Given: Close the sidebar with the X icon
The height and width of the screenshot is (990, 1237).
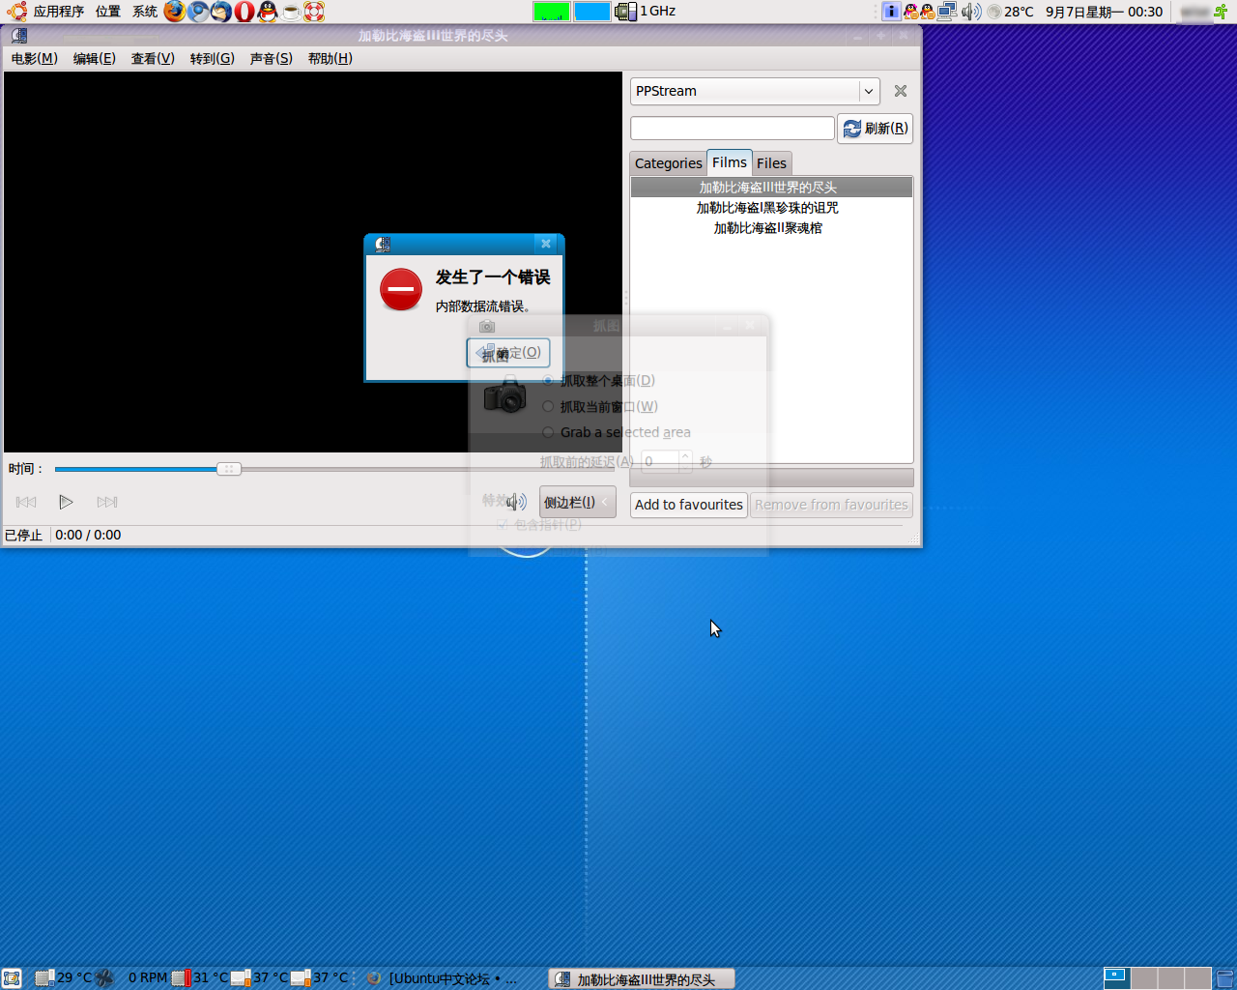Looking at the screenshot, I should (x=901, y=91).
